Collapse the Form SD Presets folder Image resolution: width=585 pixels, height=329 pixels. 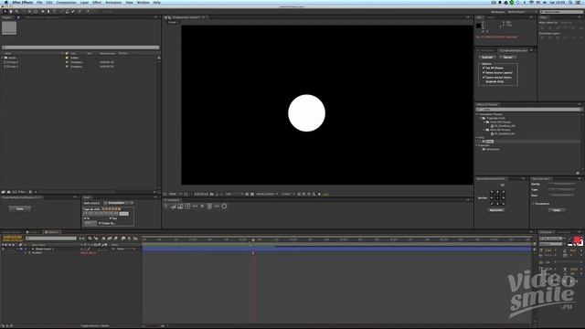[484, 130]
